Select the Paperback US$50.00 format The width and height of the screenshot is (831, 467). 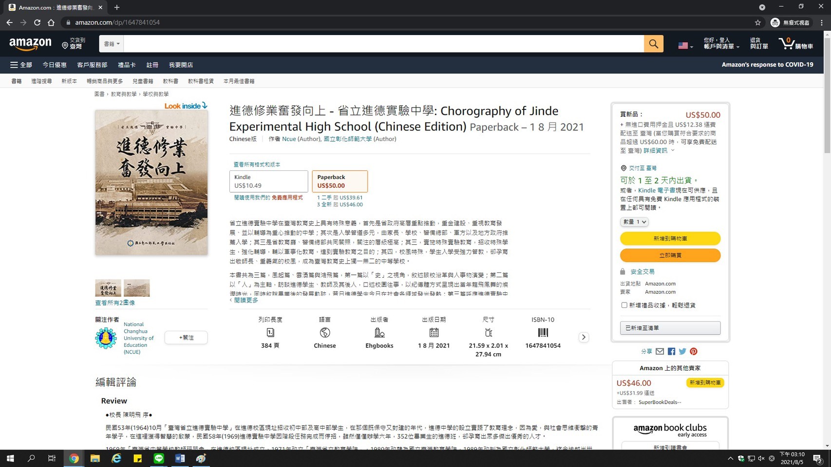(x=340, y=181)
